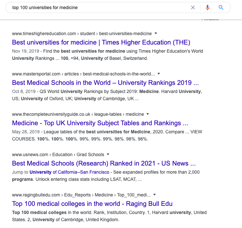Screen dimensions: 242x228
Task: Click the usnews.com Education Grad Schools breadcrumb
Action: [x=58, y=154]
